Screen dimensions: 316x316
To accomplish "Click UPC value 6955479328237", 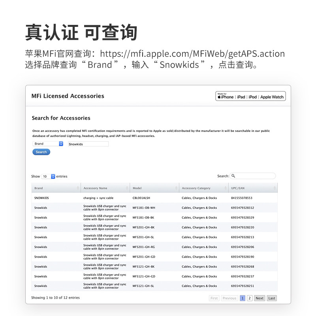I will pyautogui.click(x=243, y=276).
